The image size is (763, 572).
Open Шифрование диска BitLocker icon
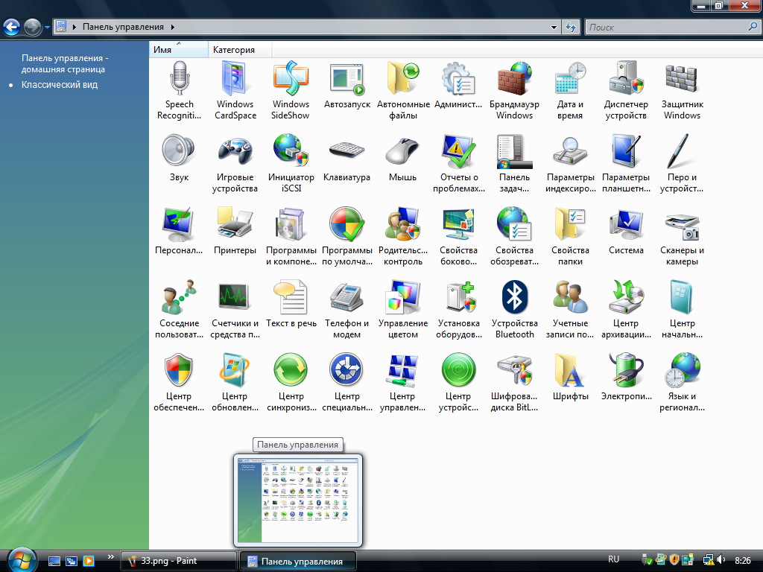coord(514,370)
